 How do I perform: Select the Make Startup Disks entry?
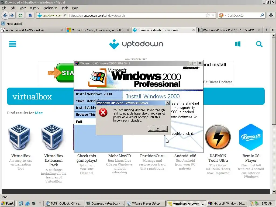point(85,101)
